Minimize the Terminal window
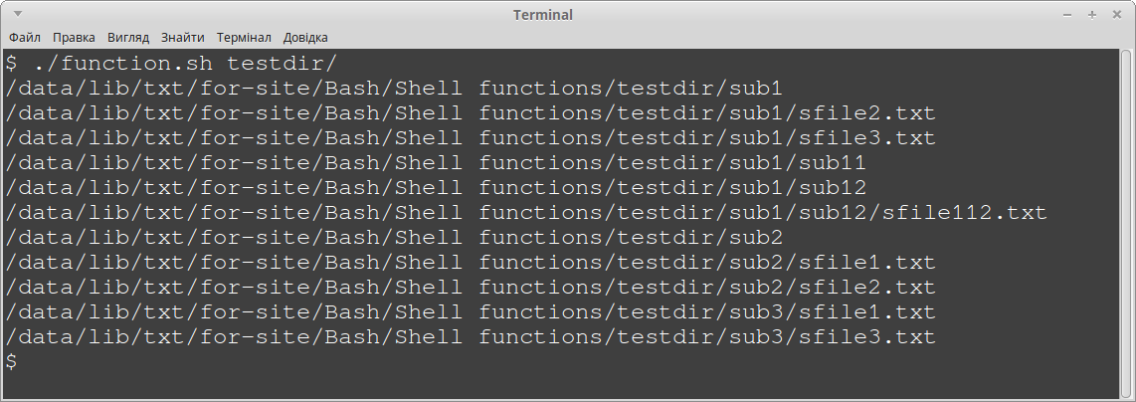This screenshot has width=1136, height=402. [x=1067, y=15]
